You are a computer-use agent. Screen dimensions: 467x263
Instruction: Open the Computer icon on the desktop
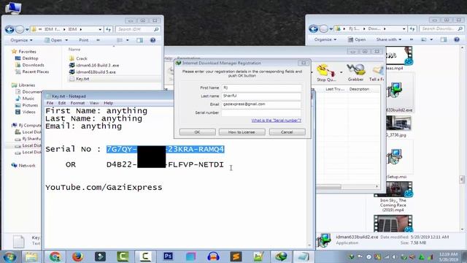[13, 8]
